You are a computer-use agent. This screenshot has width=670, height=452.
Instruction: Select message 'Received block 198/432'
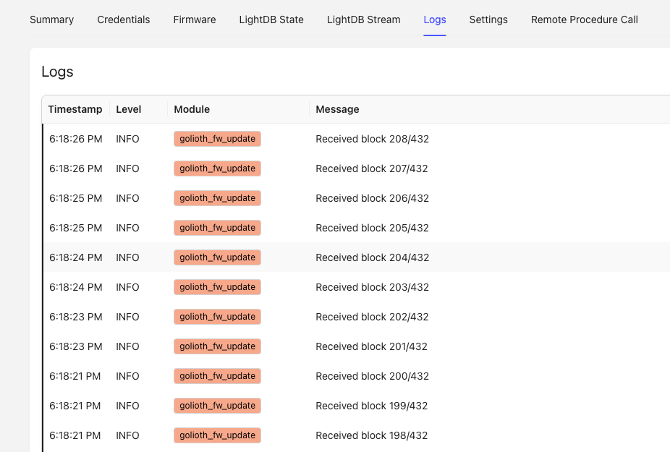click(372, 435)
